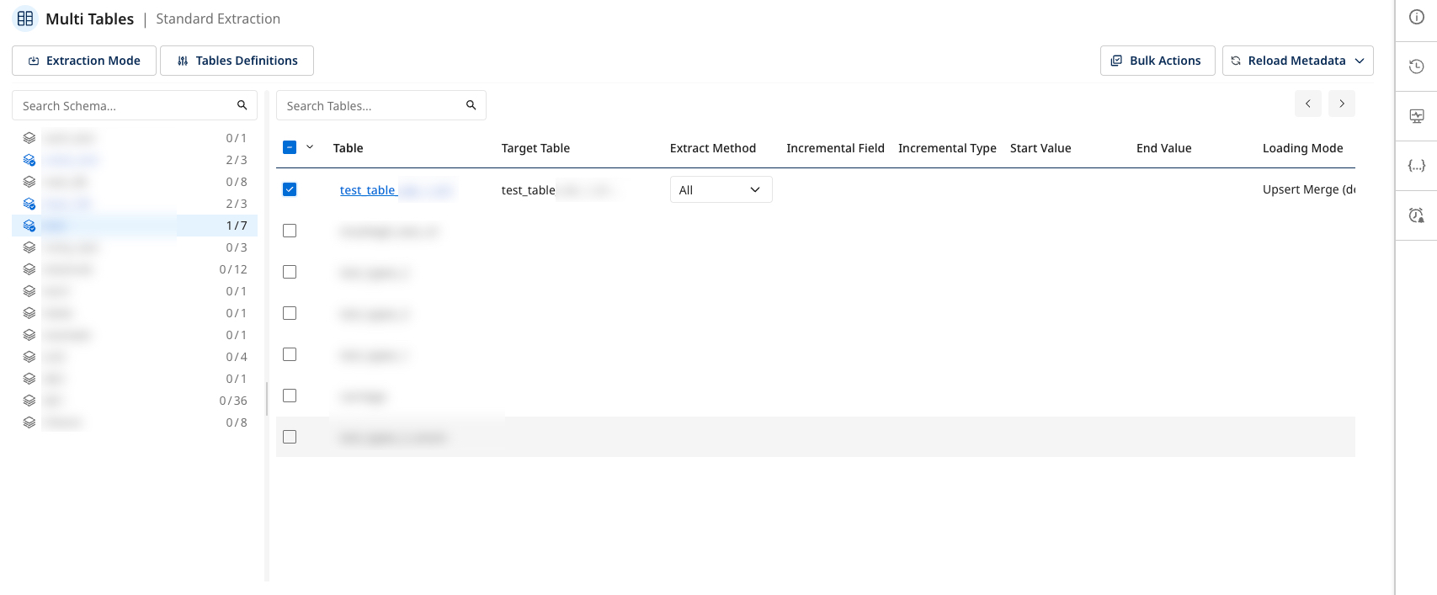The width and height of the screenshot is (1437, 595).
Task: Open the history clock icon in sidebar
Action: [1417, 66]
